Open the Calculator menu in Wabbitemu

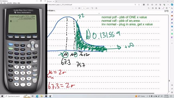click(10, 3)
